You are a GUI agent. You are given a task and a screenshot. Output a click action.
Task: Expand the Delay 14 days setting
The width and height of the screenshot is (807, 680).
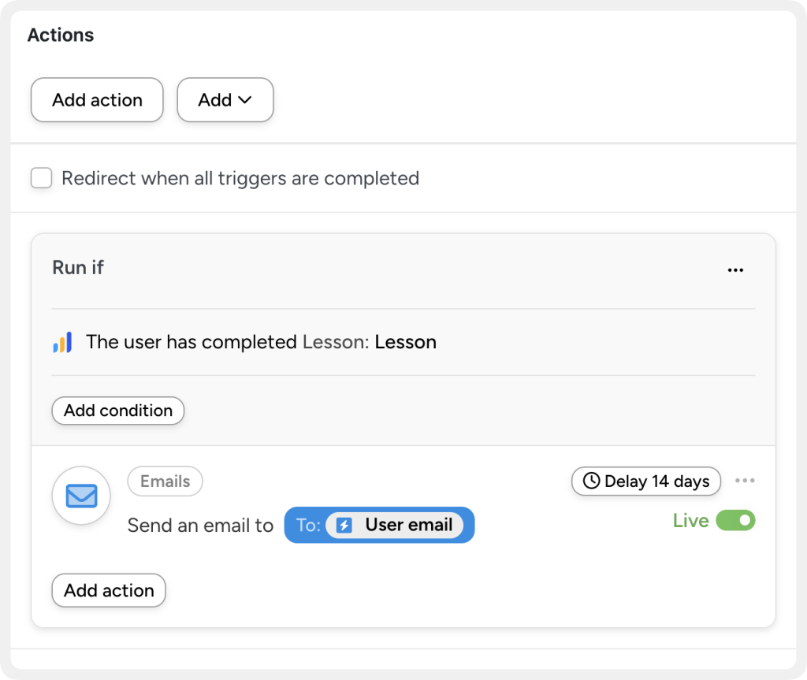point(645,481)
